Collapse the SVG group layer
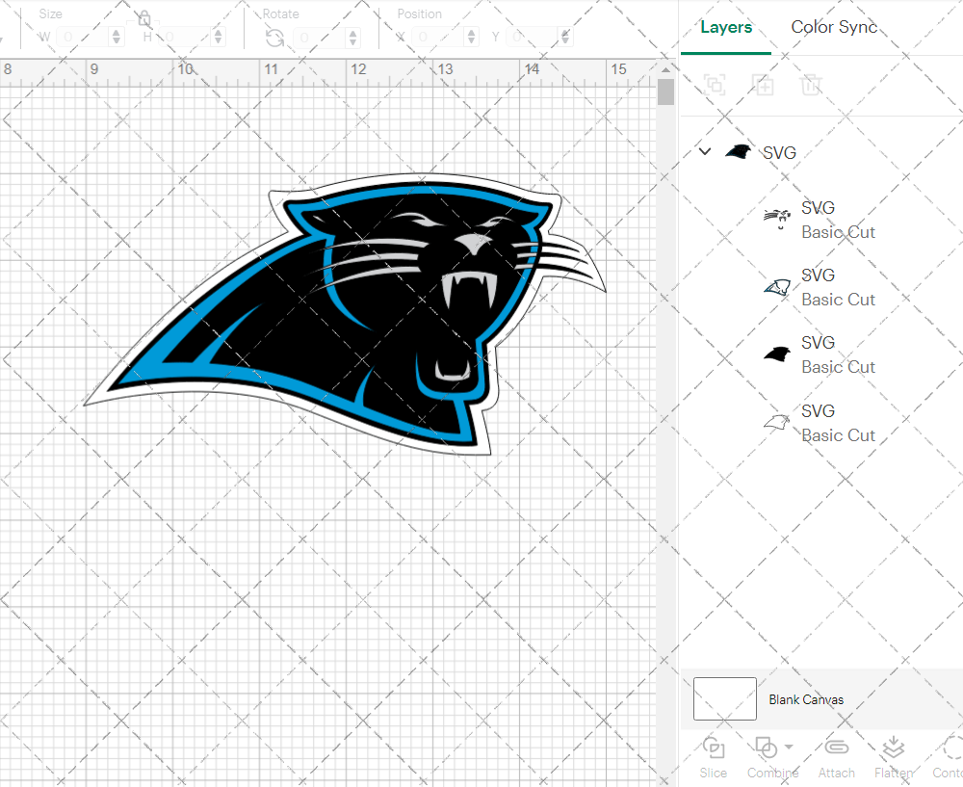963x787 pixels. click(705, 151)
